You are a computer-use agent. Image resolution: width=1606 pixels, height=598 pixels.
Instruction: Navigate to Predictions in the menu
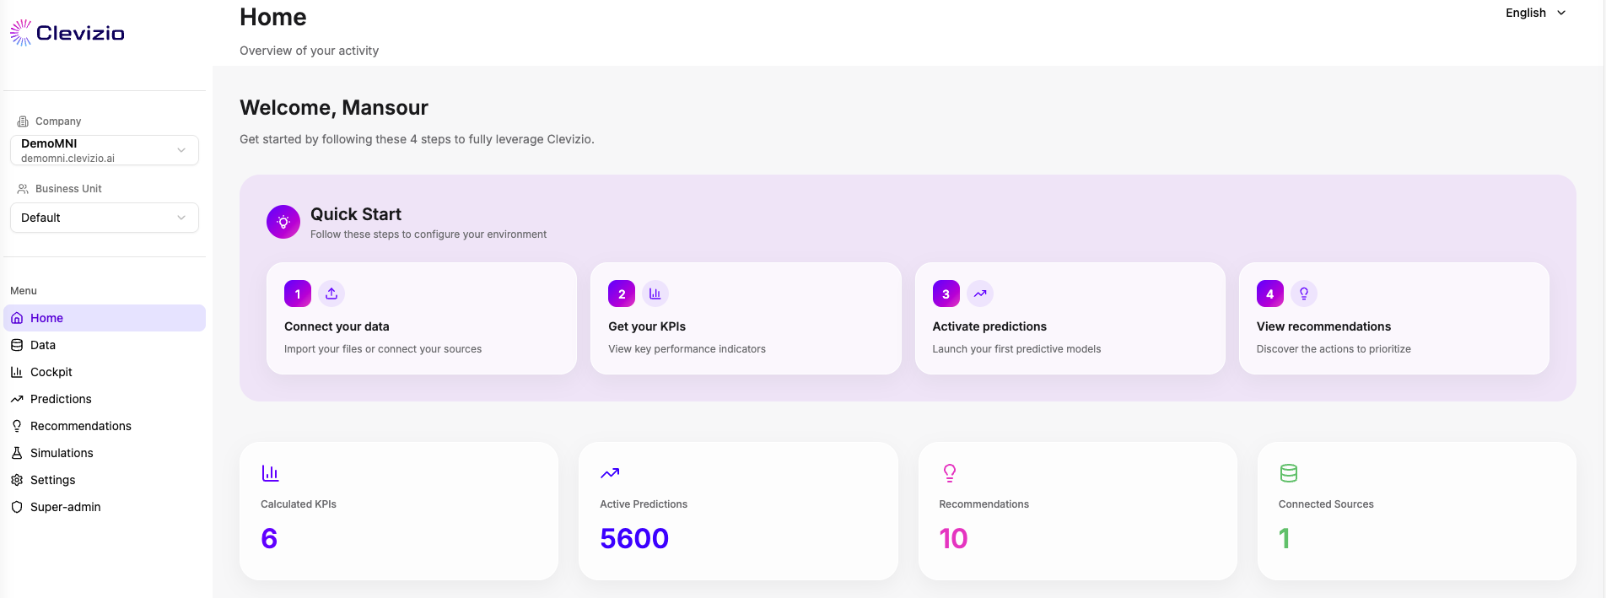coord(61,399)
